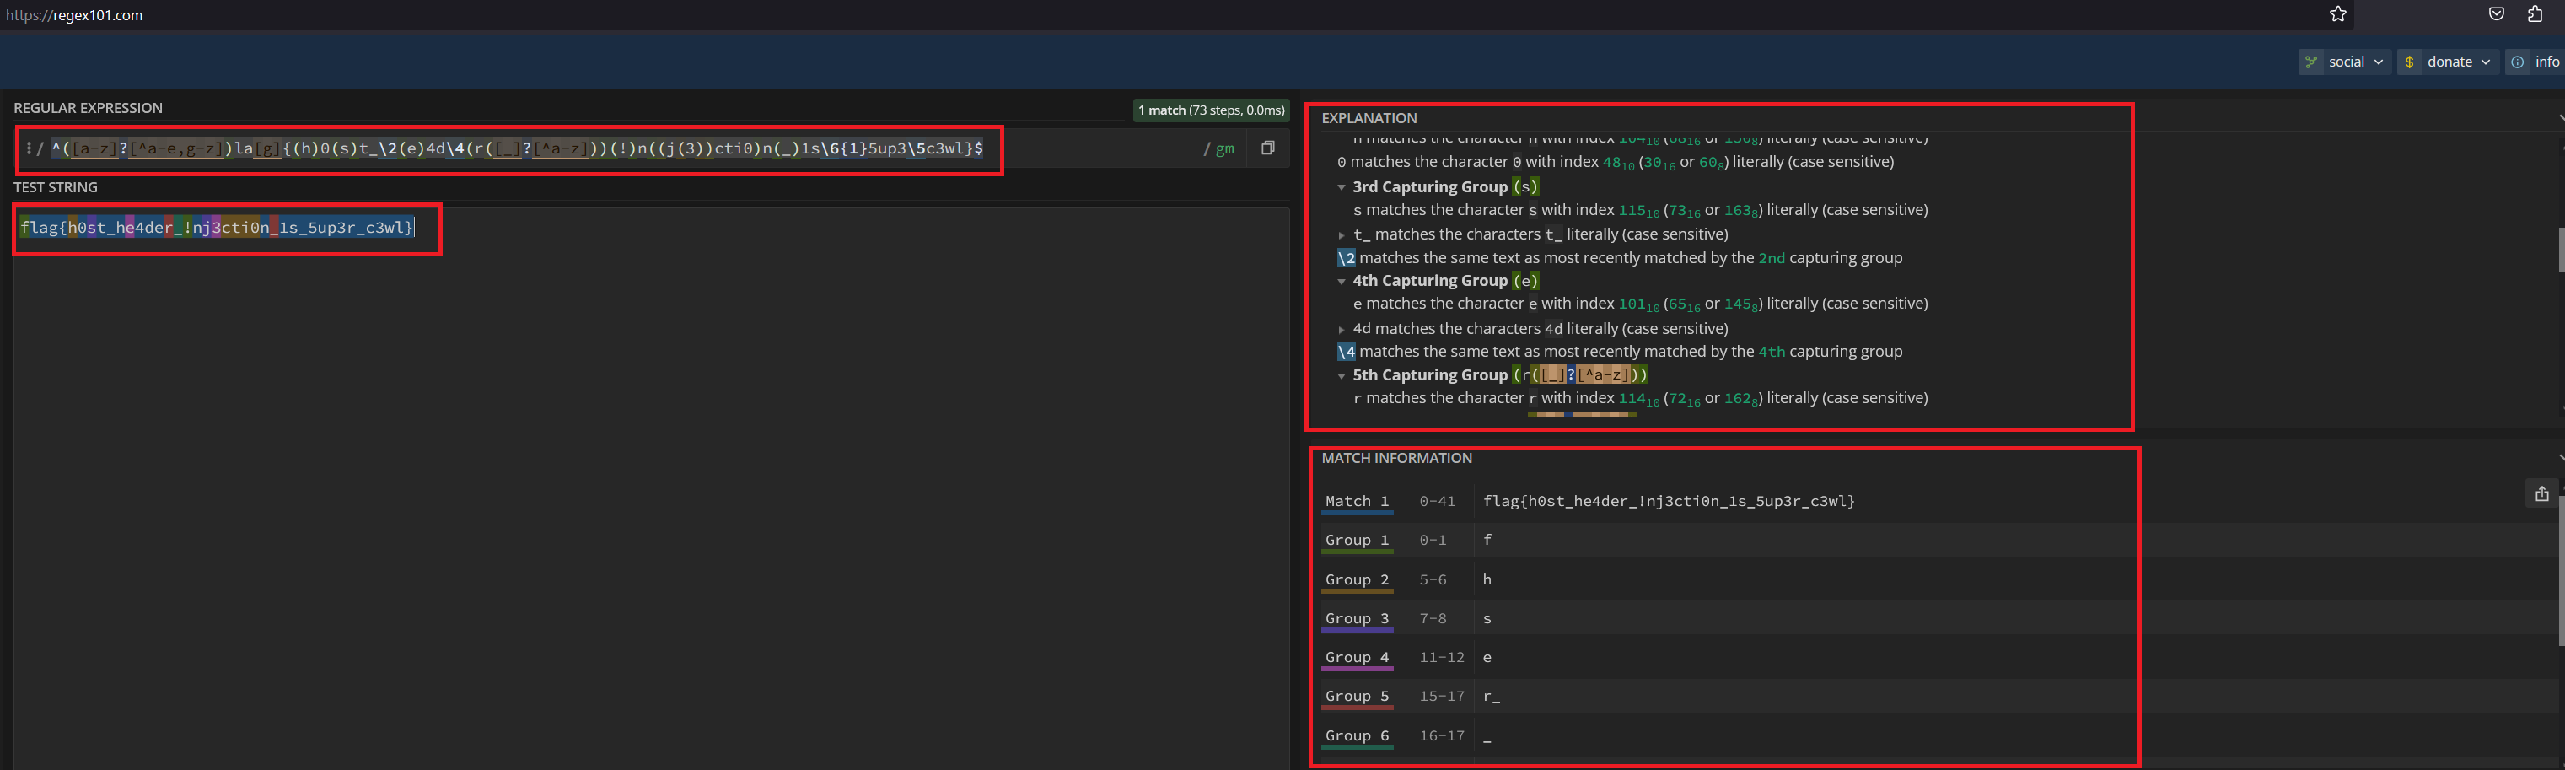Click the info circle icon
This screenshot has width=2565, height=770.
(2517, 62)
